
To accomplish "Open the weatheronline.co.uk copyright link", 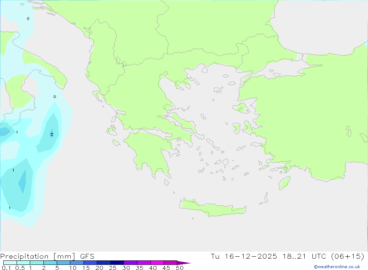I will point(337,267).
